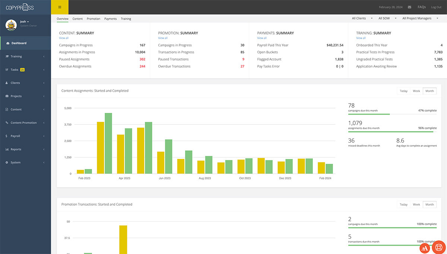Open the top Training tab
447x254 pixels.
126,19
